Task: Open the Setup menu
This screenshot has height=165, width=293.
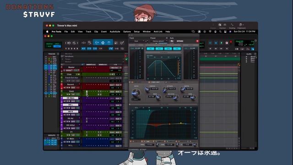Action: coord(137,32)
